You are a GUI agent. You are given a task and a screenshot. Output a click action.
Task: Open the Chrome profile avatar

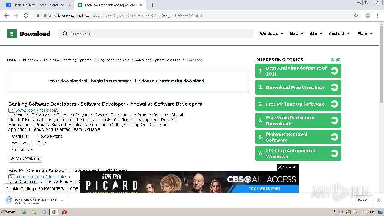[367, 16]
